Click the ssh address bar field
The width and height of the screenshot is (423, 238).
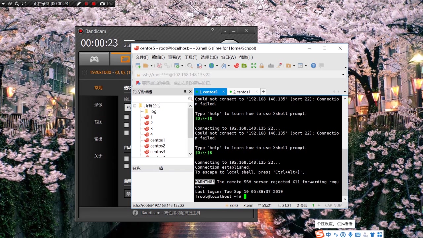tap(240, 75)
